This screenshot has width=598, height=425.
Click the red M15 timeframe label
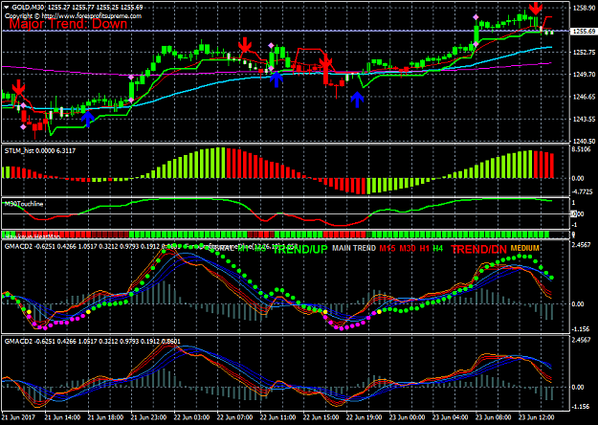388,248
